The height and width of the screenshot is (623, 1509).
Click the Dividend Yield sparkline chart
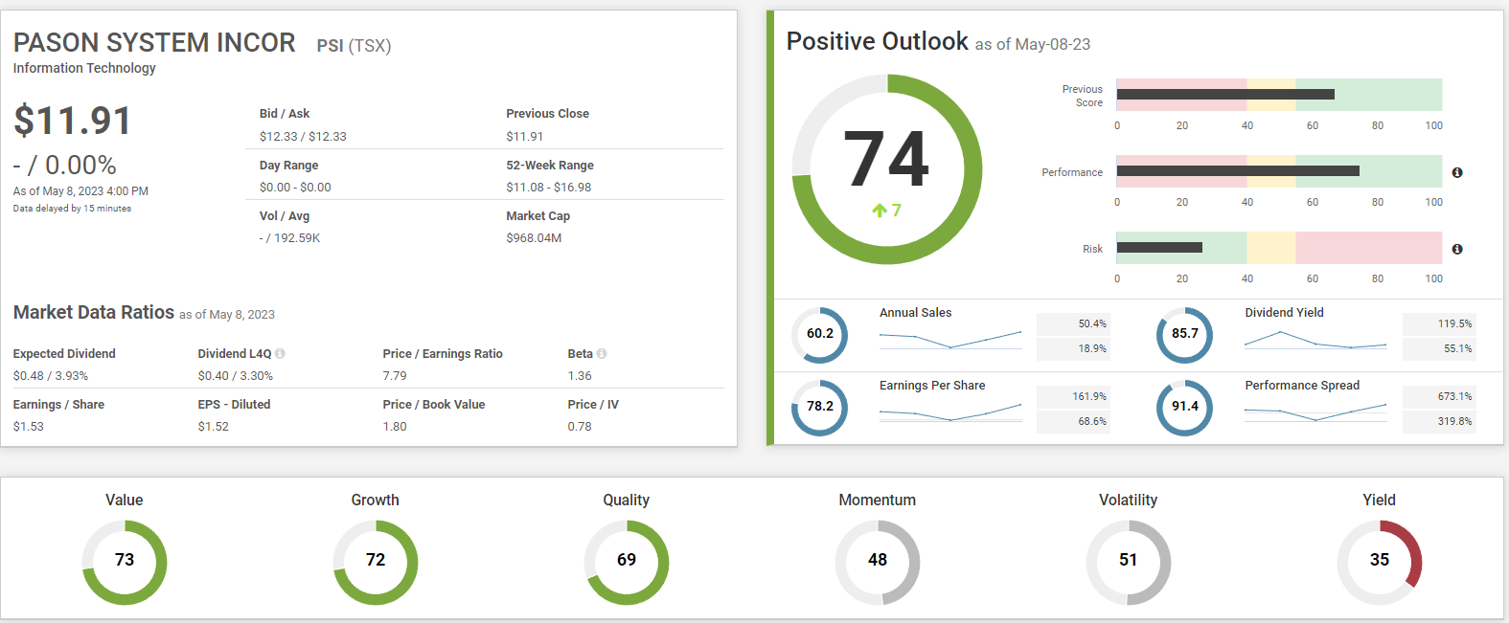[1315, 339]
